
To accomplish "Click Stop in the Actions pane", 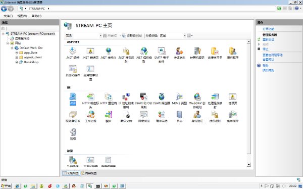I will pos(265,49).
